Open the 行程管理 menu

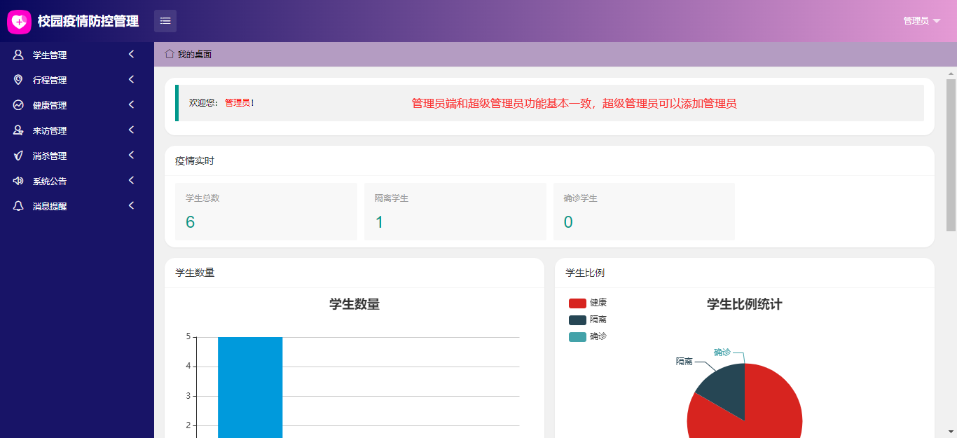(x=77, y=80)
